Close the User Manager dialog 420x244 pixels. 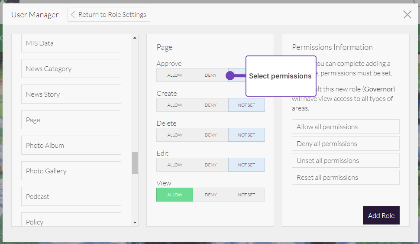[407, 15]
